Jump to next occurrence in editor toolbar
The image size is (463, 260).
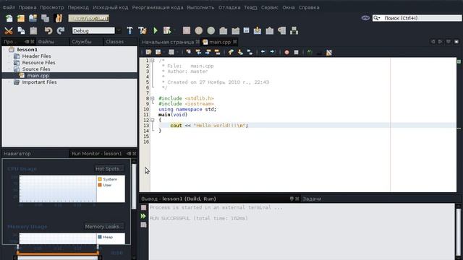coord(208,53)
